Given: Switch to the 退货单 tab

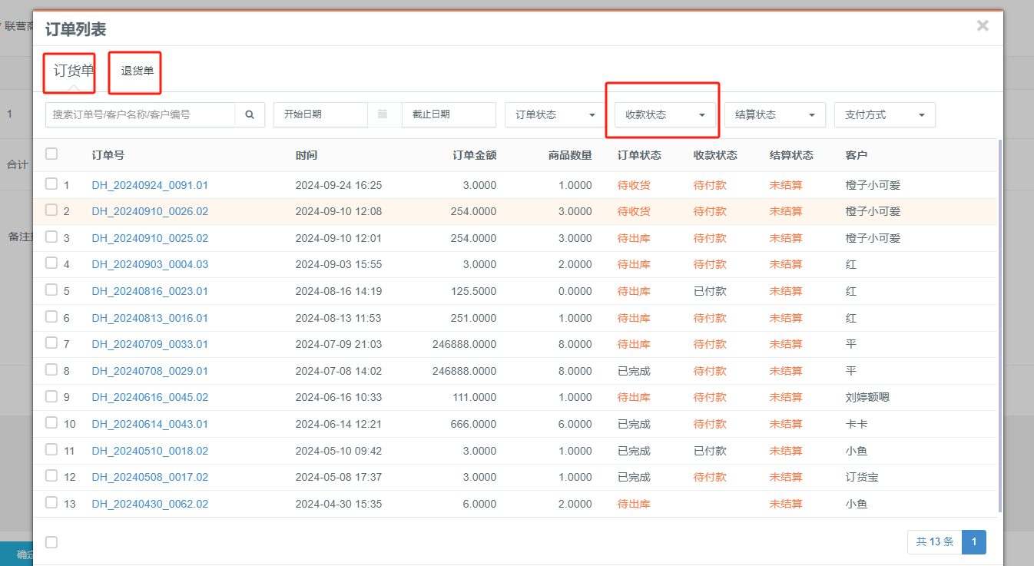Looking at the screenshot, I should coord(137,71).
